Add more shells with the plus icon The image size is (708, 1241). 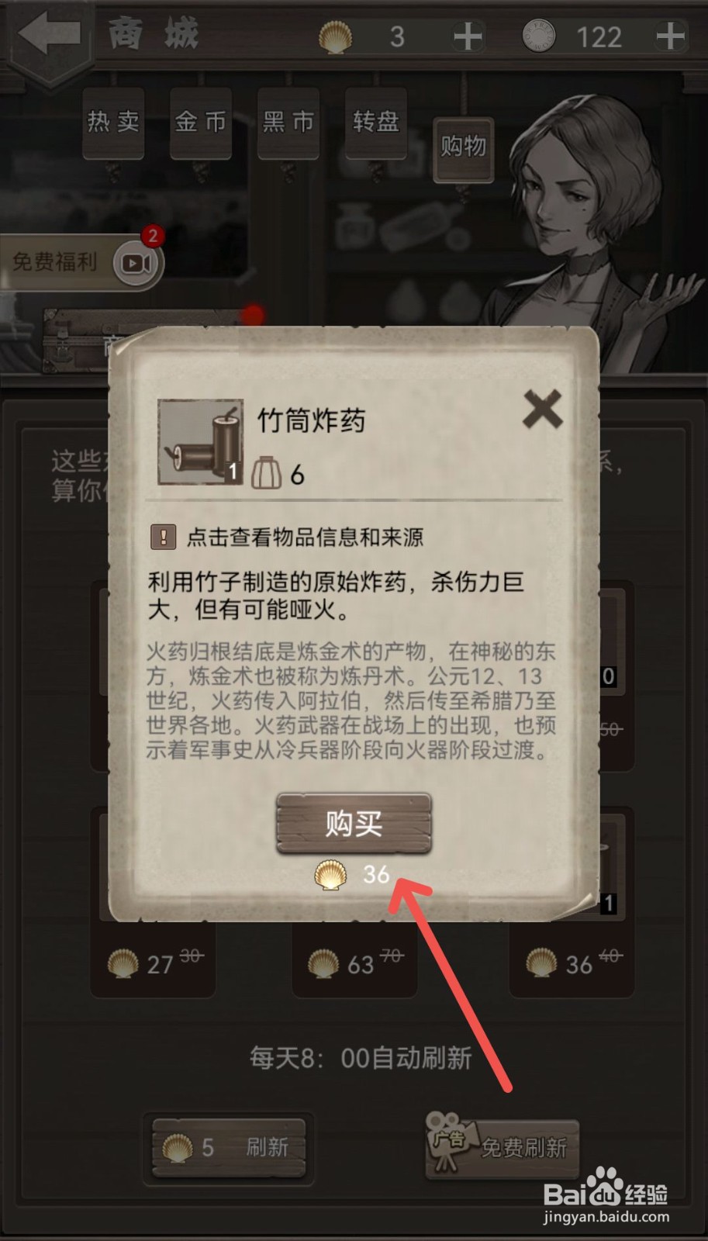tap(467, 36)
